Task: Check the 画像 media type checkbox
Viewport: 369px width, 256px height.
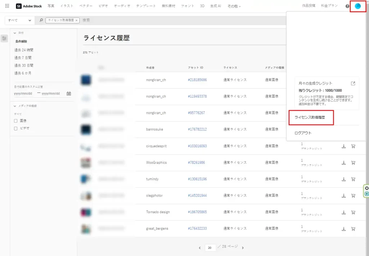Action: coord(16,121)
